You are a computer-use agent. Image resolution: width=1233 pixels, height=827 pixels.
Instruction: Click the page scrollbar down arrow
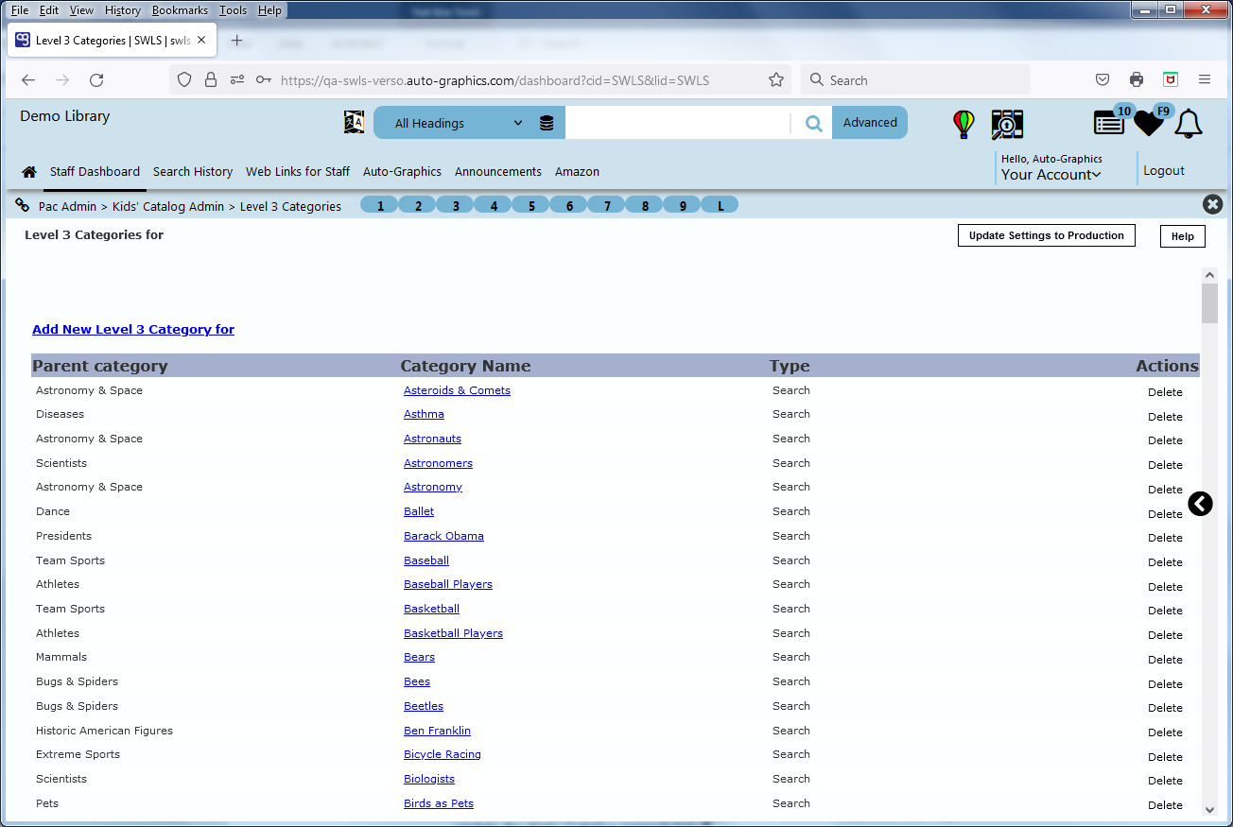tap(1209, 810)
